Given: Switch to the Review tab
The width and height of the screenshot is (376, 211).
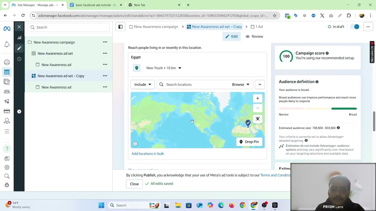Looking at the screenshot, I should [x=254, y=36].
